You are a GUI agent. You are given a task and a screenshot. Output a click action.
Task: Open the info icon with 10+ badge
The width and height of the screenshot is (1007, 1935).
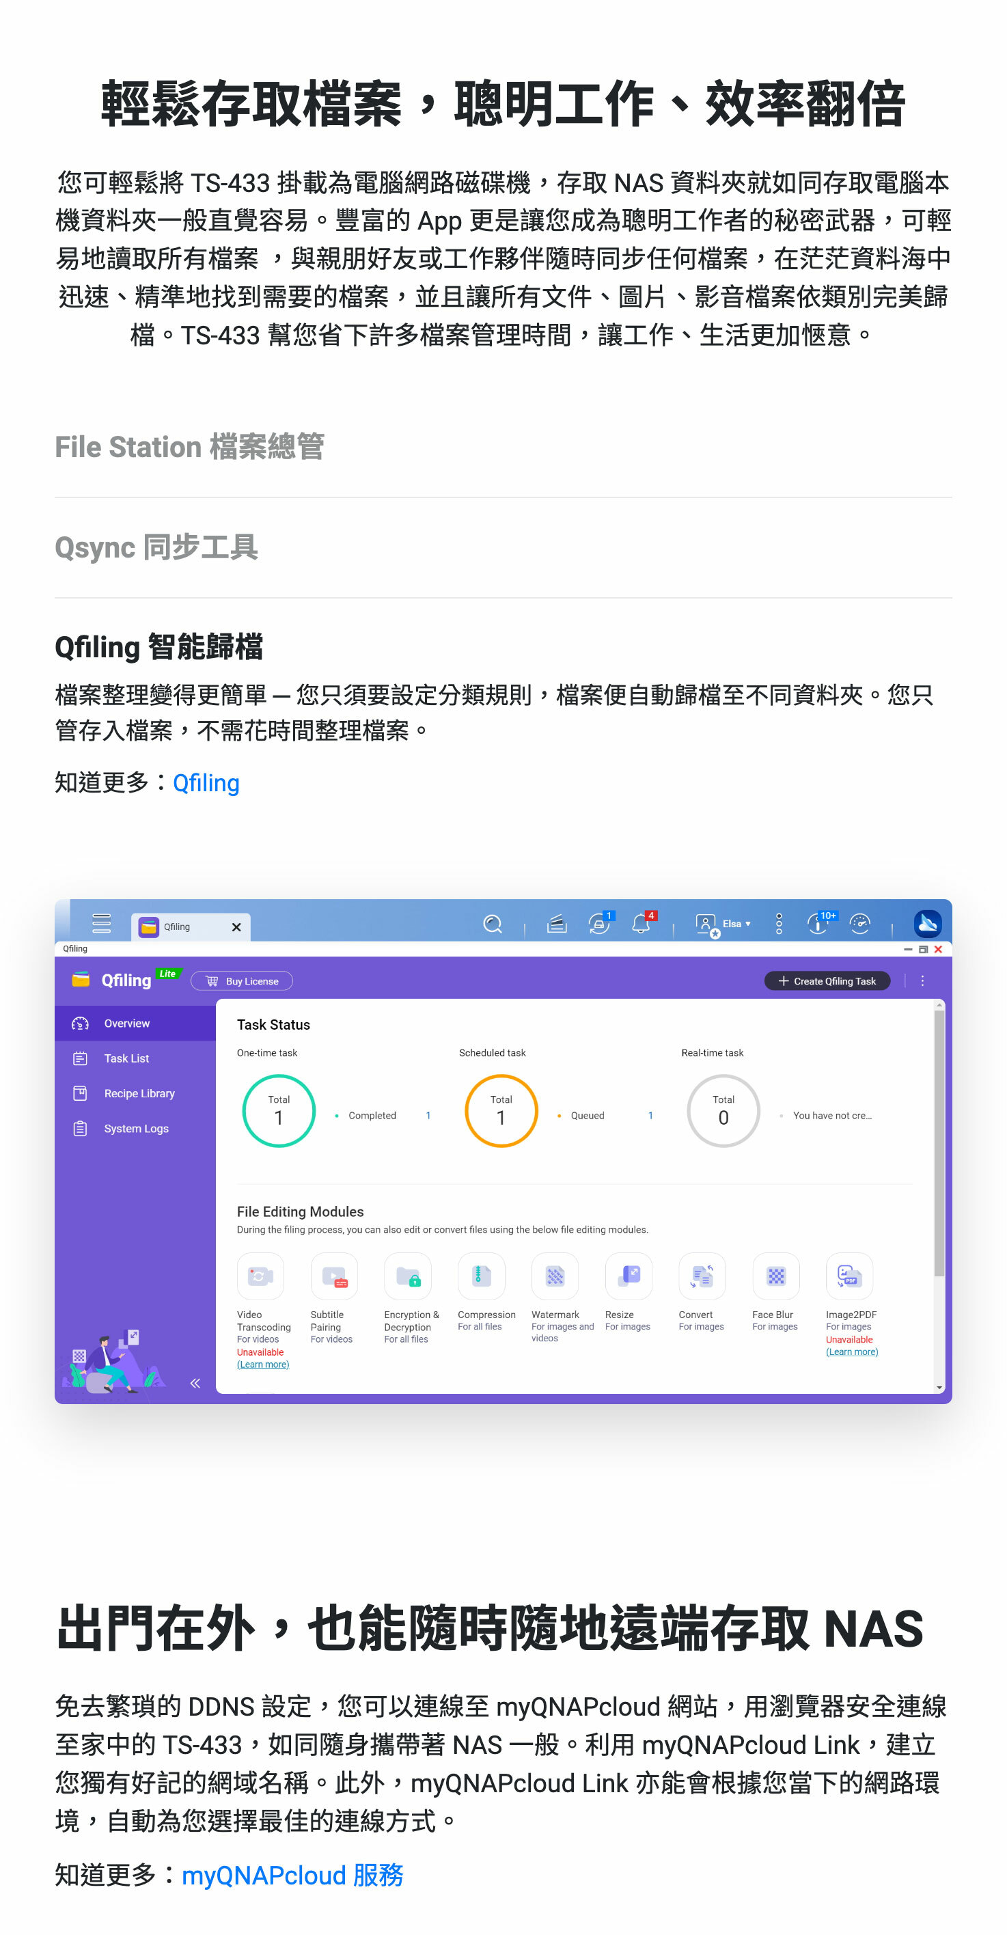tap(820, 923)
